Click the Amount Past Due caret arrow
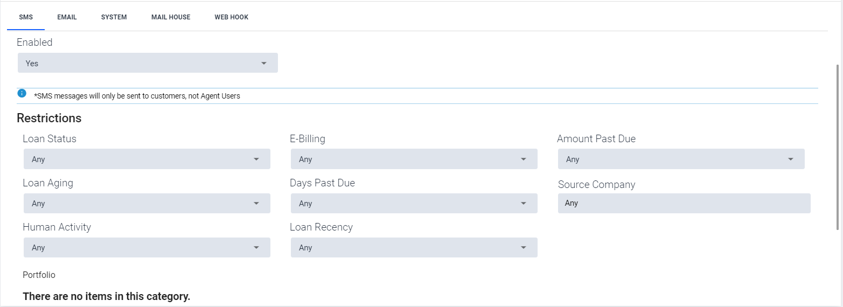Viewport: 843px width, 307px height. (x=791, y=159)
